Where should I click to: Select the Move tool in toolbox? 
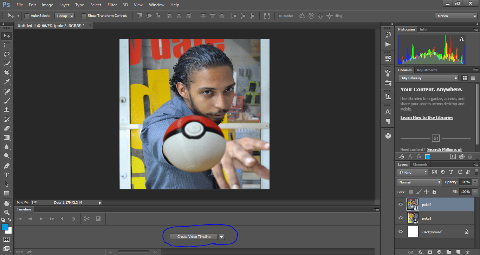[7, 36]
